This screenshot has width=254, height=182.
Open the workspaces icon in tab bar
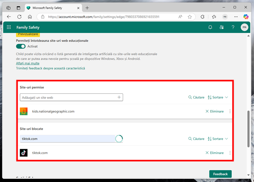(x=8, y=8)
